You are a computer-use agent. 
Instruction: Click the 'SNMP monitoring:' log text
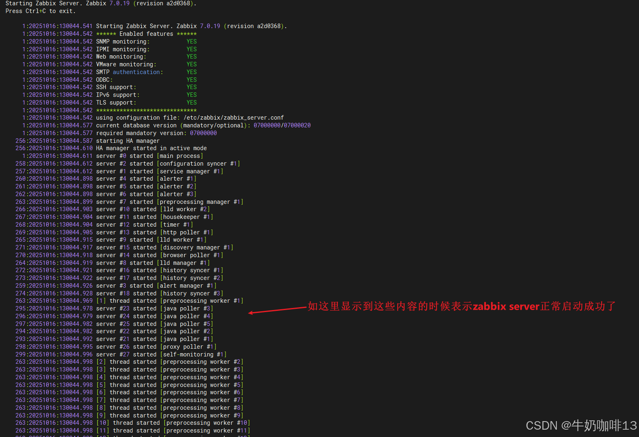tap(123, 42)
